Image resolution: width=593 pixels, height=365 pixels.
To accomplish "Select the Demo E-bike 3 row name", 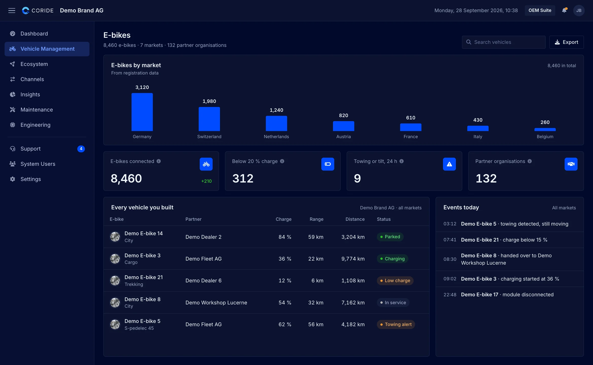I will point(142,255).
